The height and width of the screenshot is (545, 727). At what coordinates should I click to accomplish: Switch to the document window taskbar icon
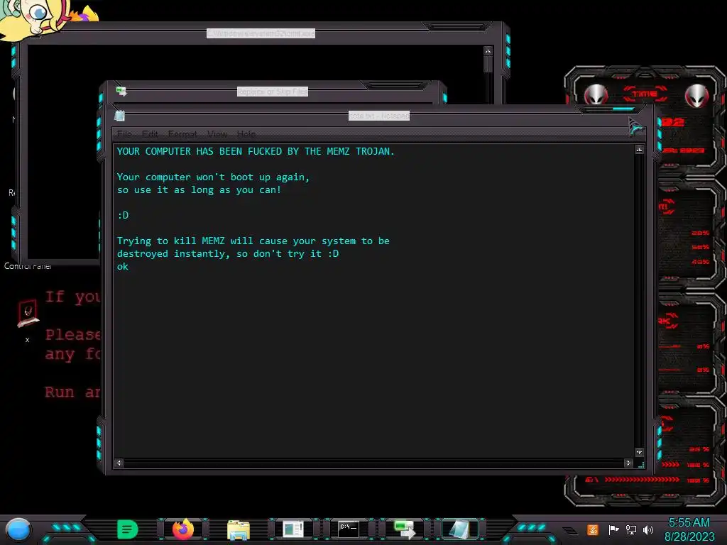pos(293,529)
